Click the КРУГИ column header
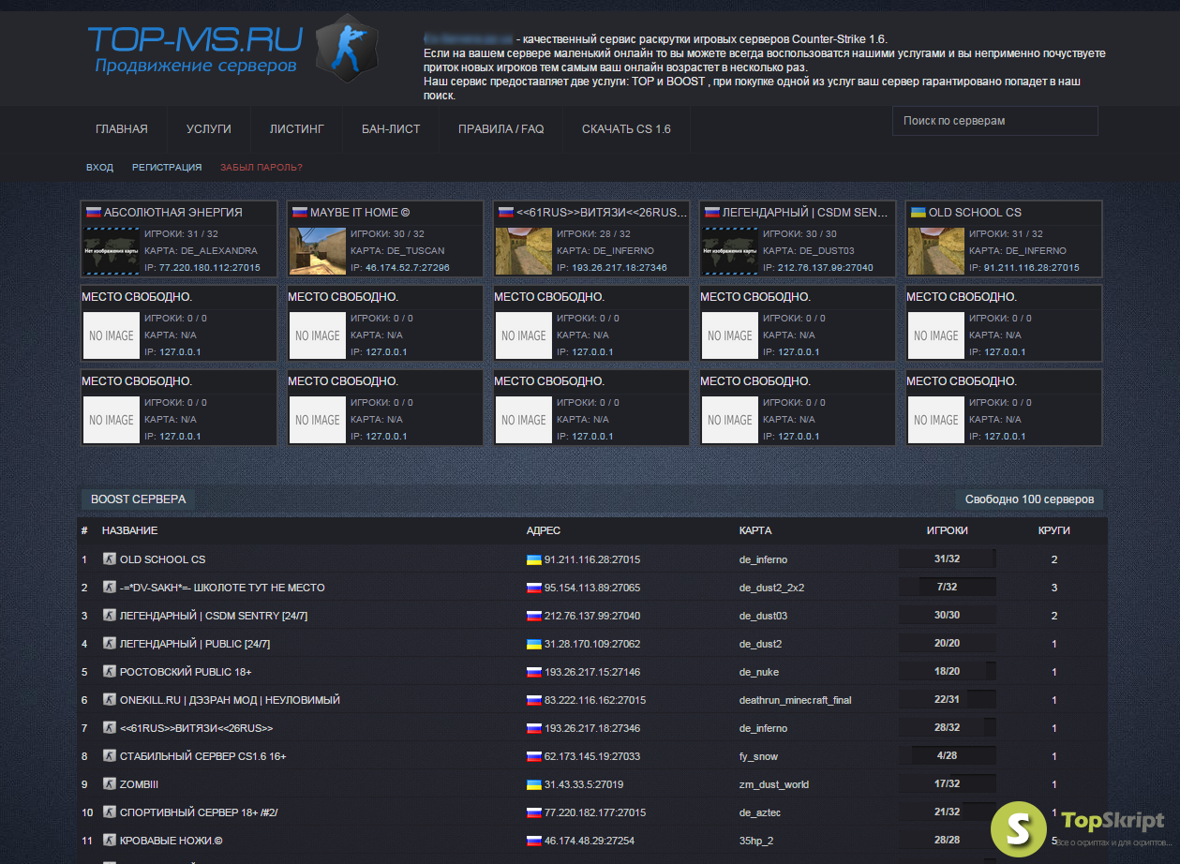The height and width of the screenshot is (864, 1180). (x=1054, y=530)
